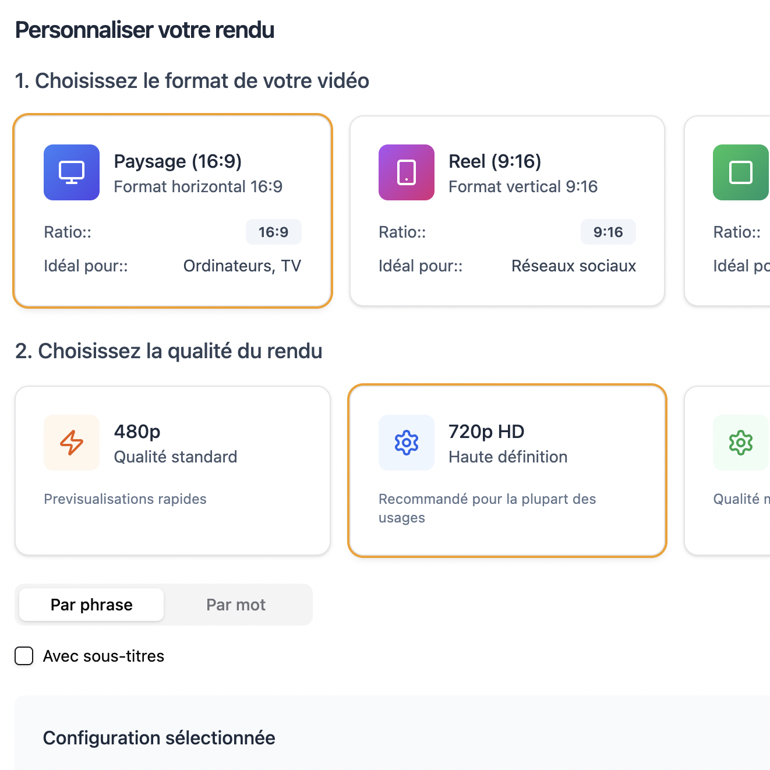770x770 pixels.
Task: Click the Avec sous-titres label
Action: point(104,656)
